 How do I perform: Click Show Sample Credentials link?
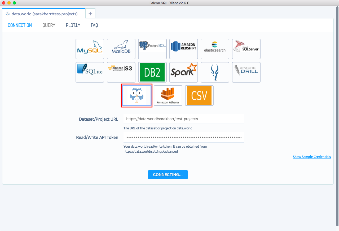[x=312, y=157]
